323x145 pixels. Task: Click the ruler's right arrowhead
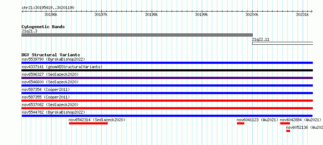[x=312, y=11]
